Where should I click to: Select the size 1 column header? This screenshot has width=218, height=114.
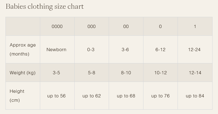[x=195, y=26]
